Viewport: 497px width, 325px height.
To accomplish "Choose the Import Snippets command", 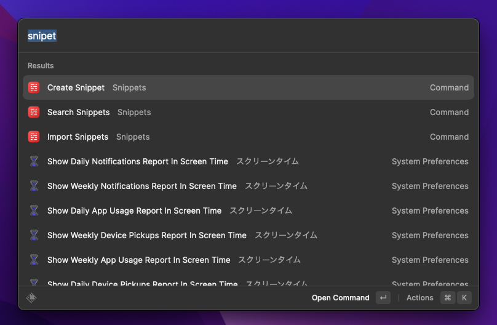I will pyautogui.click(x=78, y=137).
